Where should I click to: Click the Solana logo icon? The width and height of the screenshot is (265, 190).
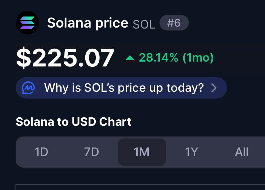point(27,23)
